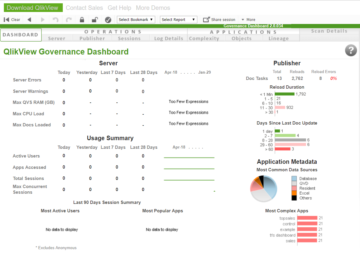Click the Active Users trend sparkline
Screen dimensions: 360x268
[189, 157]
